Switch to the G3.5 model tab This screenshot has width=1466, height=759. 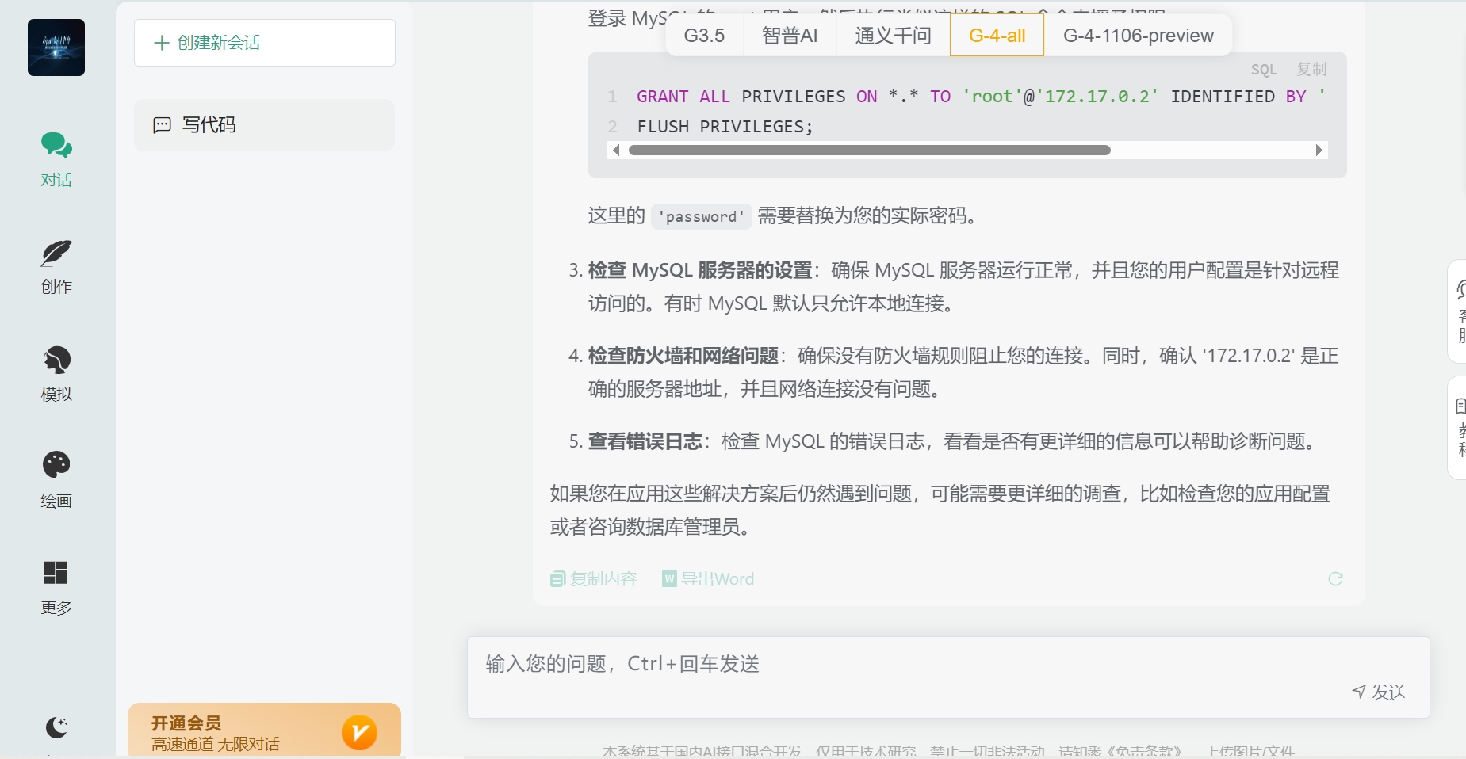pos(703,35)
